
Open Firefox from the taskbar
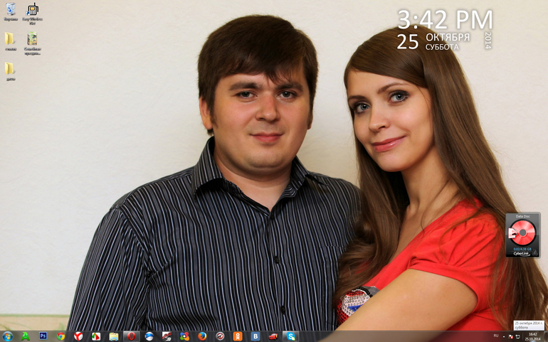click(x=202, y=336)
